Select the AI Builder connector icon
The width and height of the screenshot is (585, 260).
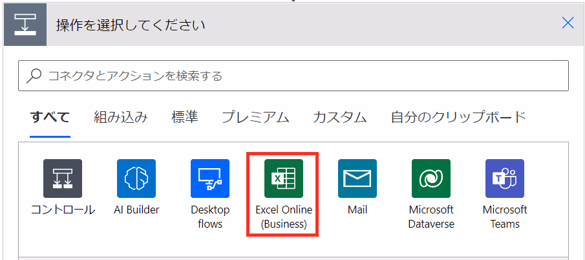pyautogui.click(x=136, y=179)
